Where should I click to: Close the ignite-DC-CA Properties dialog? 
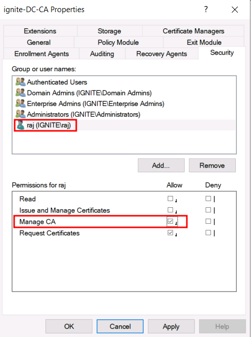(235, 10)
